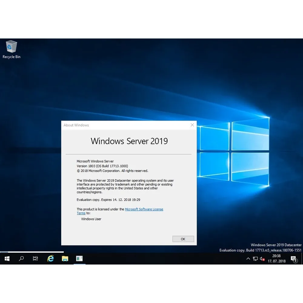
Task: Click the network status tray icon
Action: click(255, 258)
